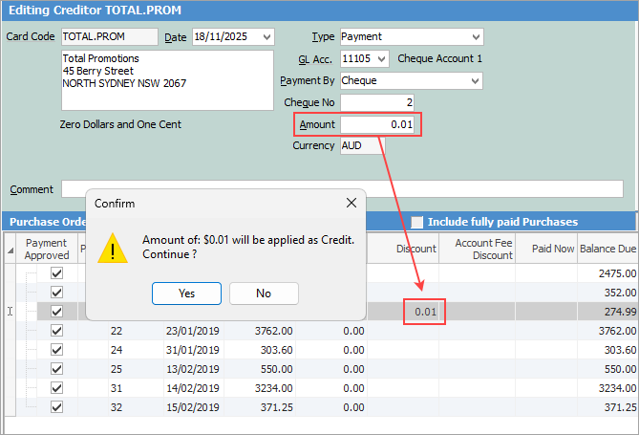
Task: Toggle Payment Approved for 274.99 row
Action: 56,312
